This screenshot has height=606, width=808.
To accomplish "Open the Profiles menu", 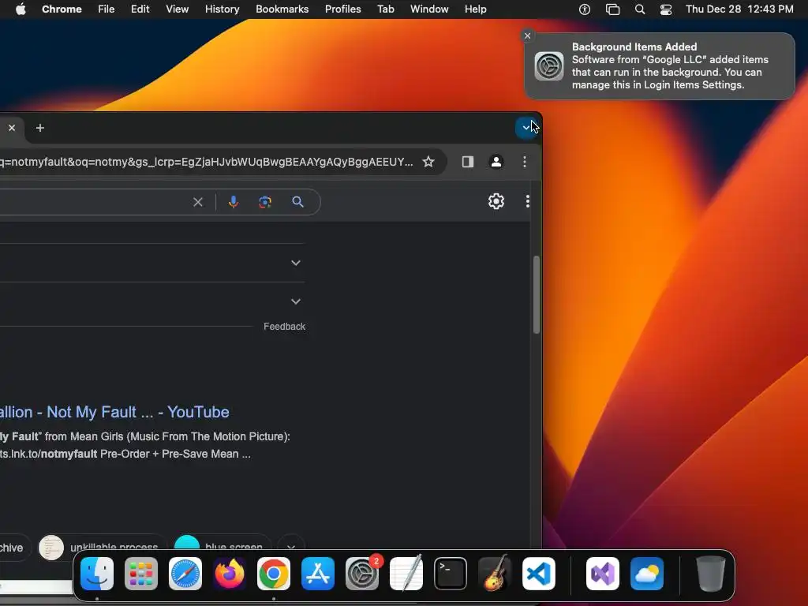I will pyautogui.click(x=342, y=9).
